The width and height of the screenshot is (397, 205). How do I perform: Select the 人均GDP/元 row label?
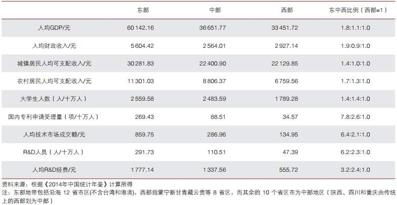pyautogui.click(x=54, y=28)
